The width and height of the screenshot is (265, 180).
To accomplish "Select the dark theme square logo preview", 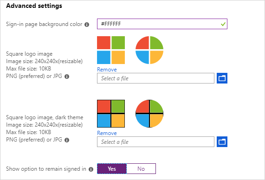I will pos(111,114).
